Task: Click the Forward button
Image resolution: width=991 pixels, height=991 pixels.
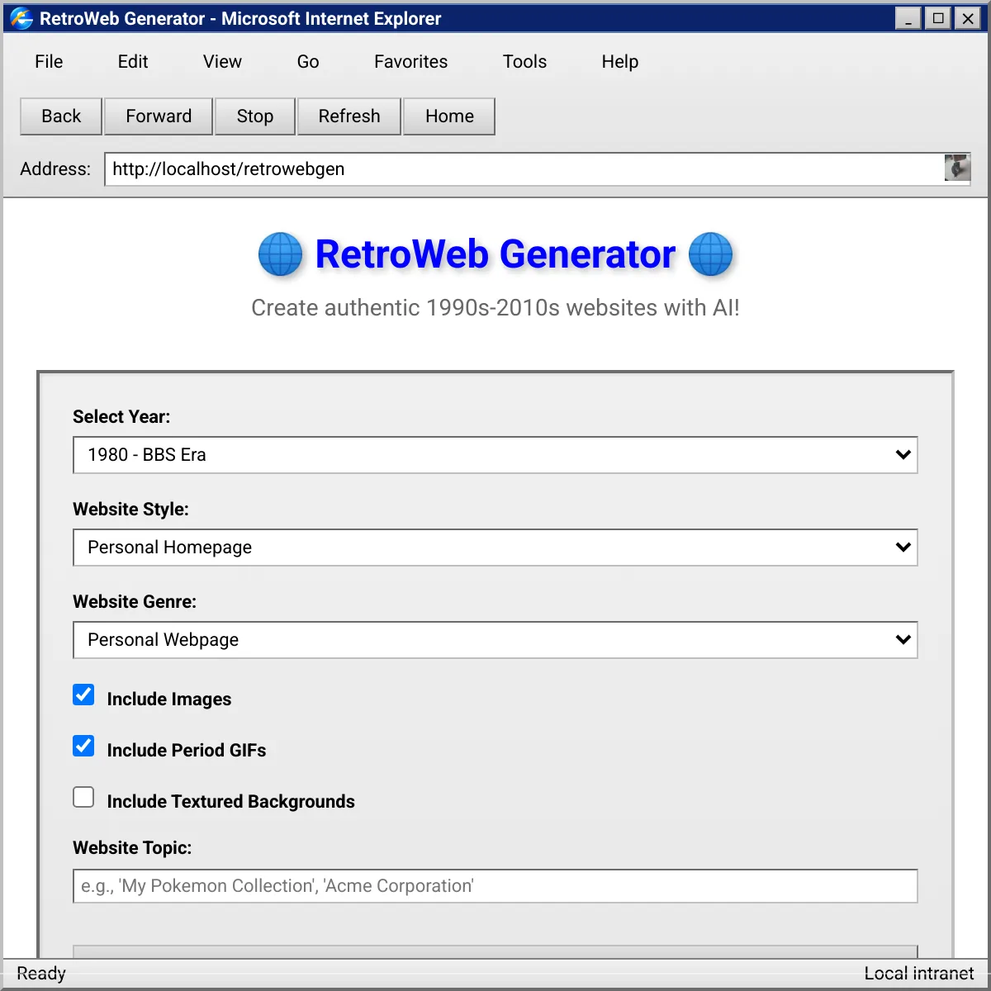Action: [x=159, y=116]
